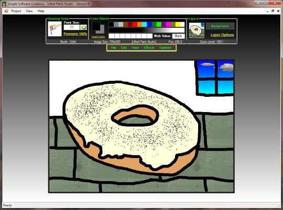Click the Point Size input field
This screenshot has height=210, width=283.
point(72,27)
